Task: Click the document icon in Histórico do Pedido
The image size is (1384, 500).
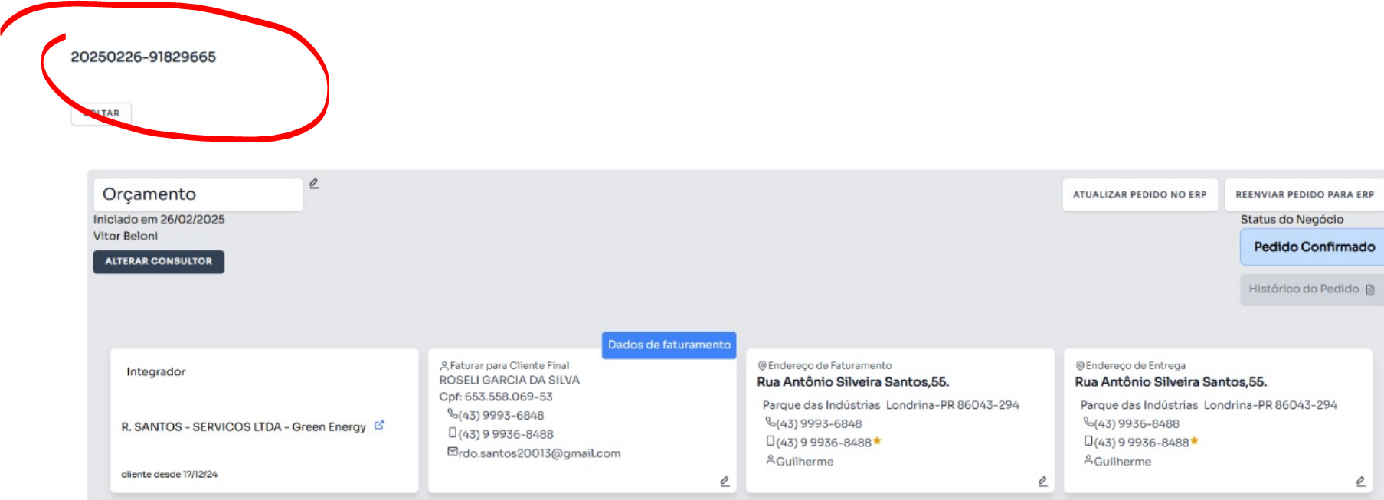Action: pyautogui.click(x=1370, y=289)
